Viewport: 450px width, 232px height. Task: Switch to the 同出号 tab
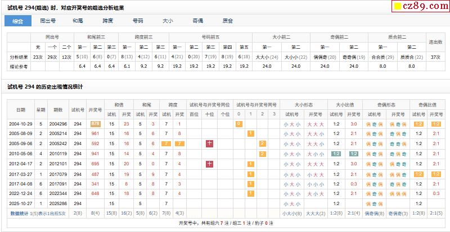pos(48,21)
